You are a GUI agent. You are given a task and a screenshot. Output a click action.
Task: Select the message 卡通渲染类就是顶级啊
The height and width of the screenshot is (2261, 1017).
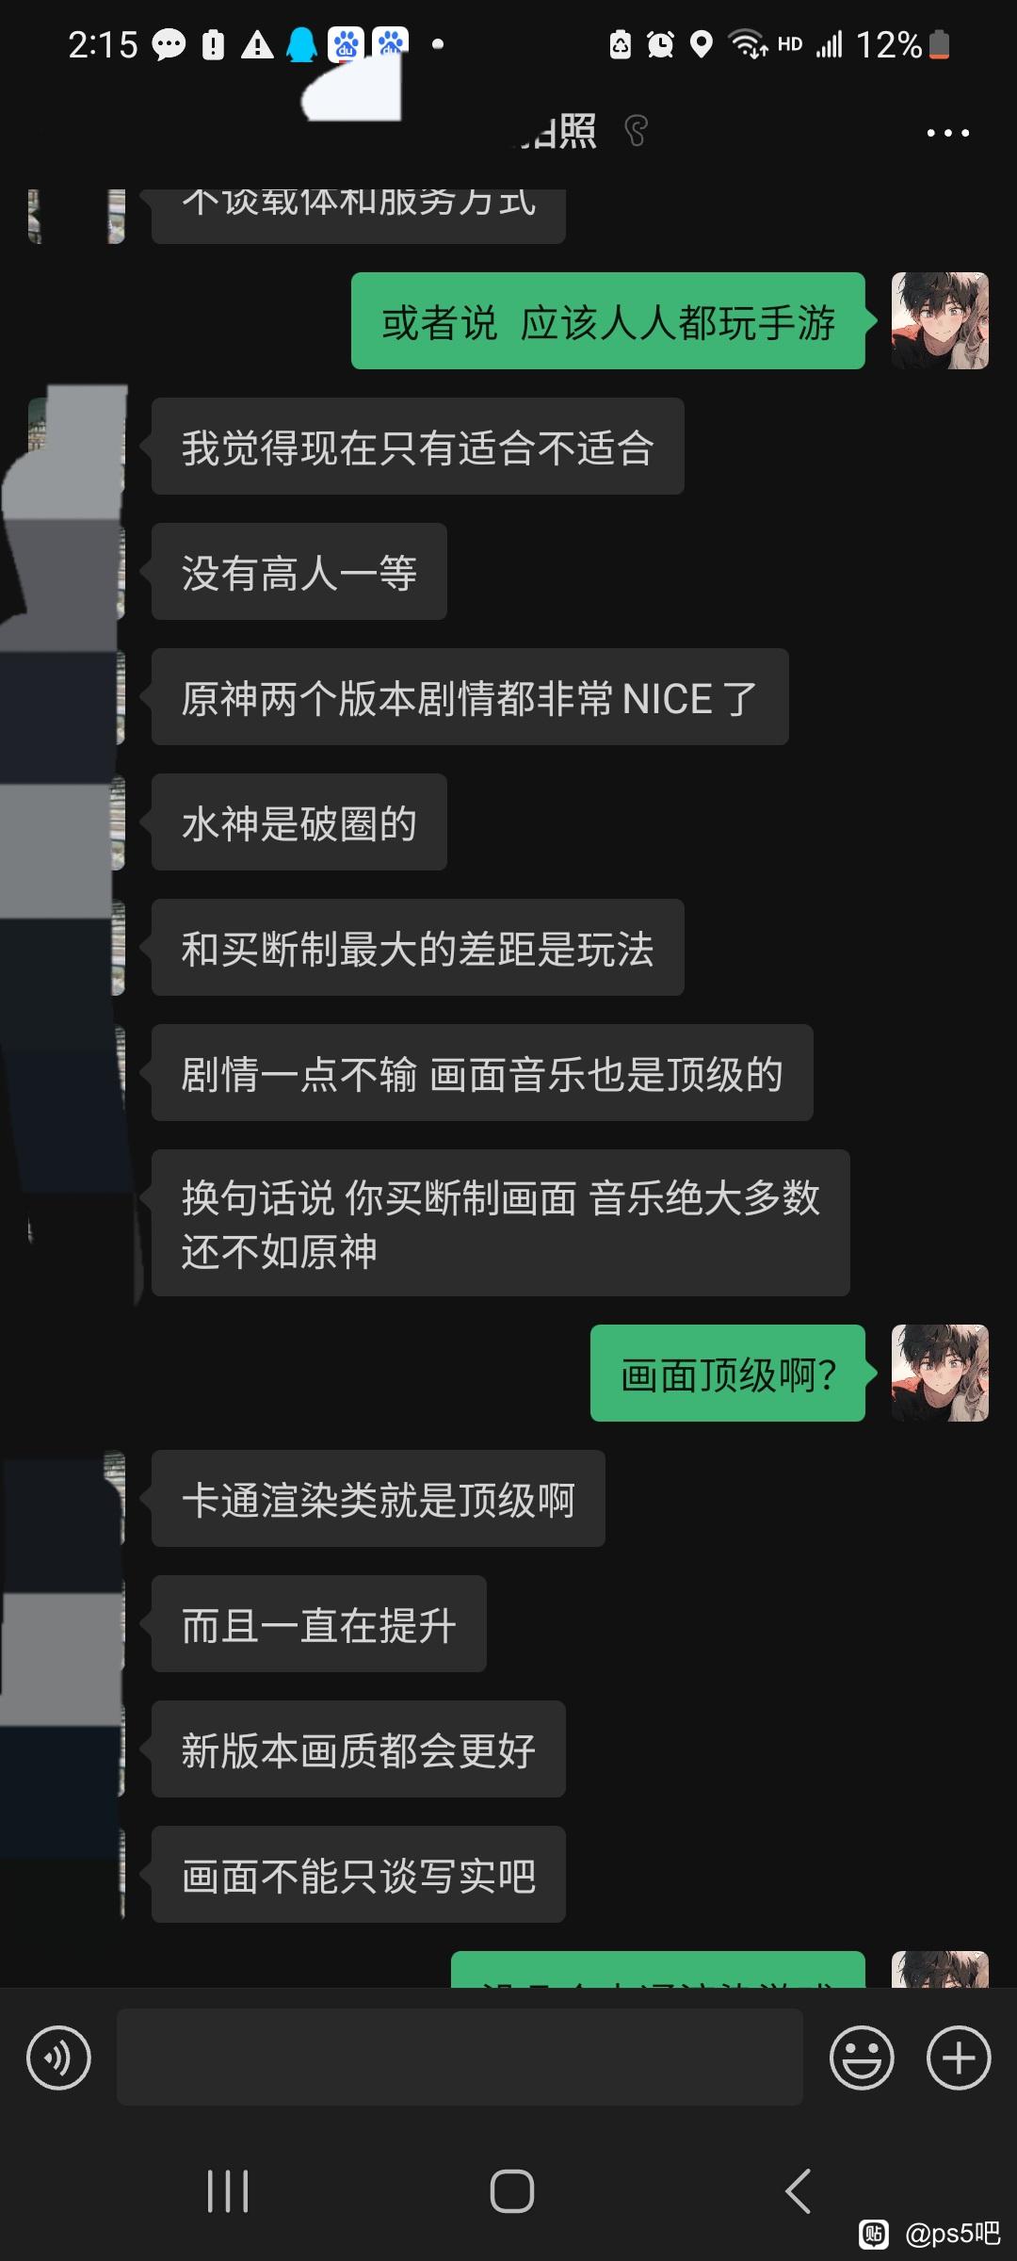[379, 1499]
